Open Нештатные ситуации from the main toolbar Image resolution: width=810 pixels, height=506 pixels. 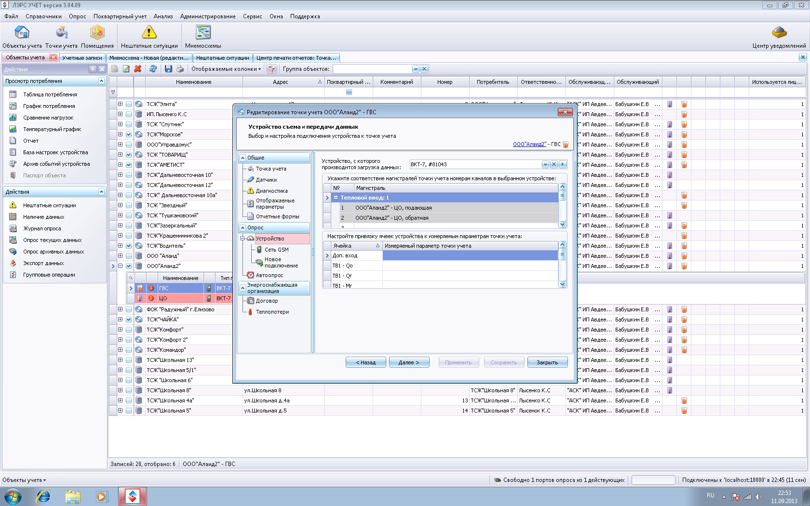pos(149,37)
